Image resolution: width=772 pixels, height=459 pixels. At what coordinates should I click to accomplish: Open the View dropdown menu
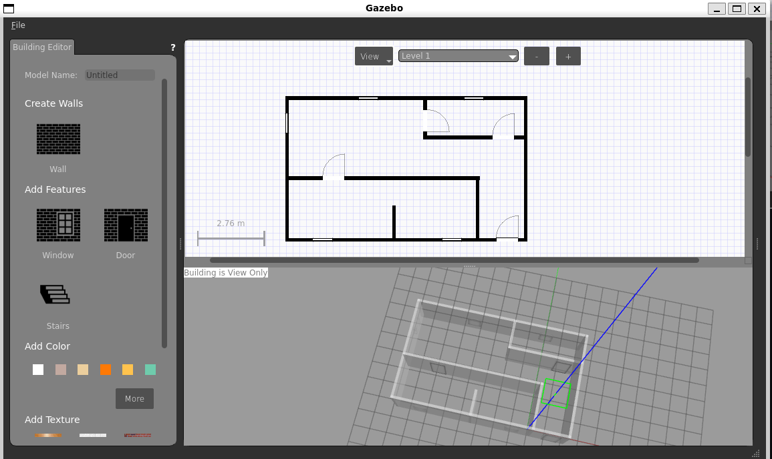click(x=374, y=57)
